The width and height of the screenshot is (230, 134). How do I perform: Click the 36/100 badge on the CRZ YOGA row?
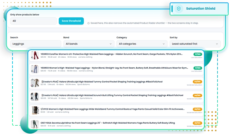click(197, 123)
